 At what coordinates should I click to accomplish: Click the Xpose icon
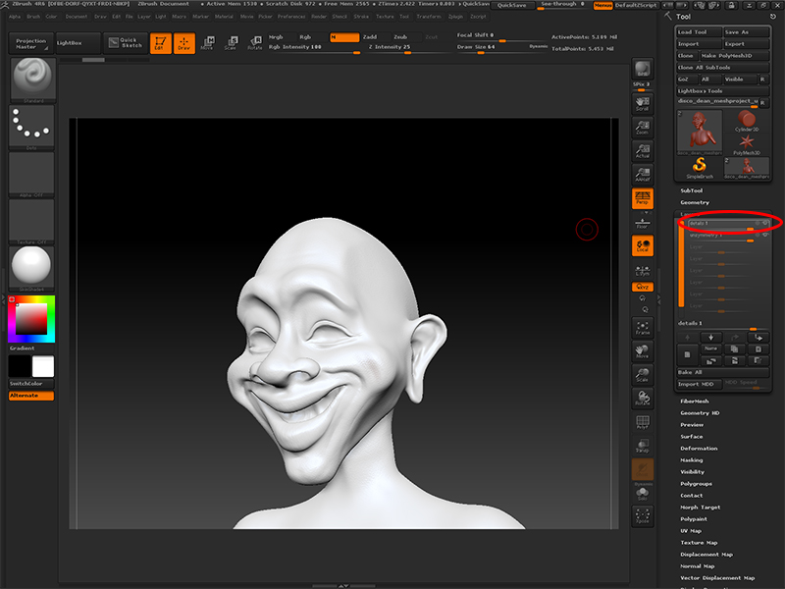(x=643, y=516)
